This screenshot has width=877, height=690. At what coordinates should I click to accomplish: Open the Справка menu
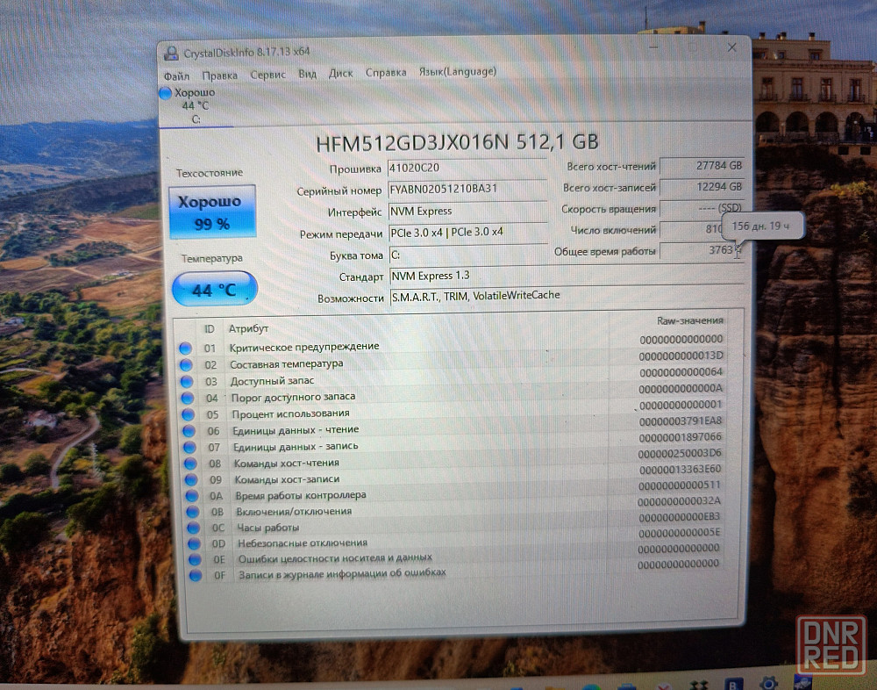386,73
